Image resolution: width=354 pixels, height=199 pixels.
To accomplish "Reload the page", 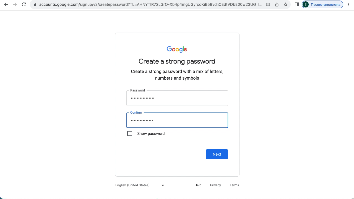I will coord(24,4).
